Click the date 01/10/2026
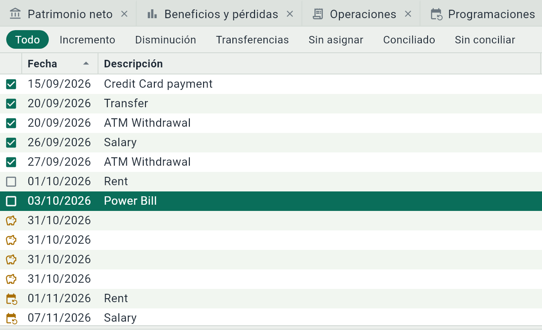542x335 pixels. (59, 181)
